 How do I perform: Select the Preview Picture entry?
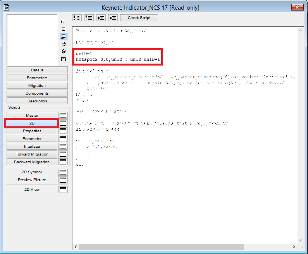[x=32, y=180]
